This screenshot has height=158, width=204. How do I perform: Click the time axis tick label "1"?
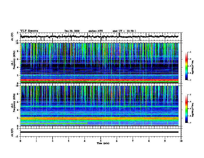tap(36, 141)
